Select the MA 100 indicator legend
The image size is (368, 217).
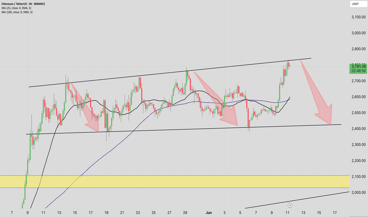17,12
